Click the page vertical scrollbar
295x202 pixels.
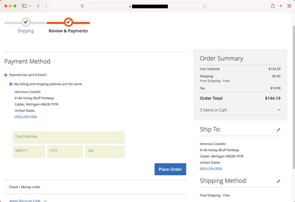(x=294, y=97)
